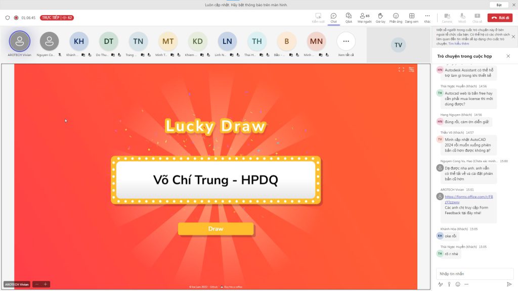Open the Chat panel icon
This screenshot has width=518, height=291.
(333, 18)
